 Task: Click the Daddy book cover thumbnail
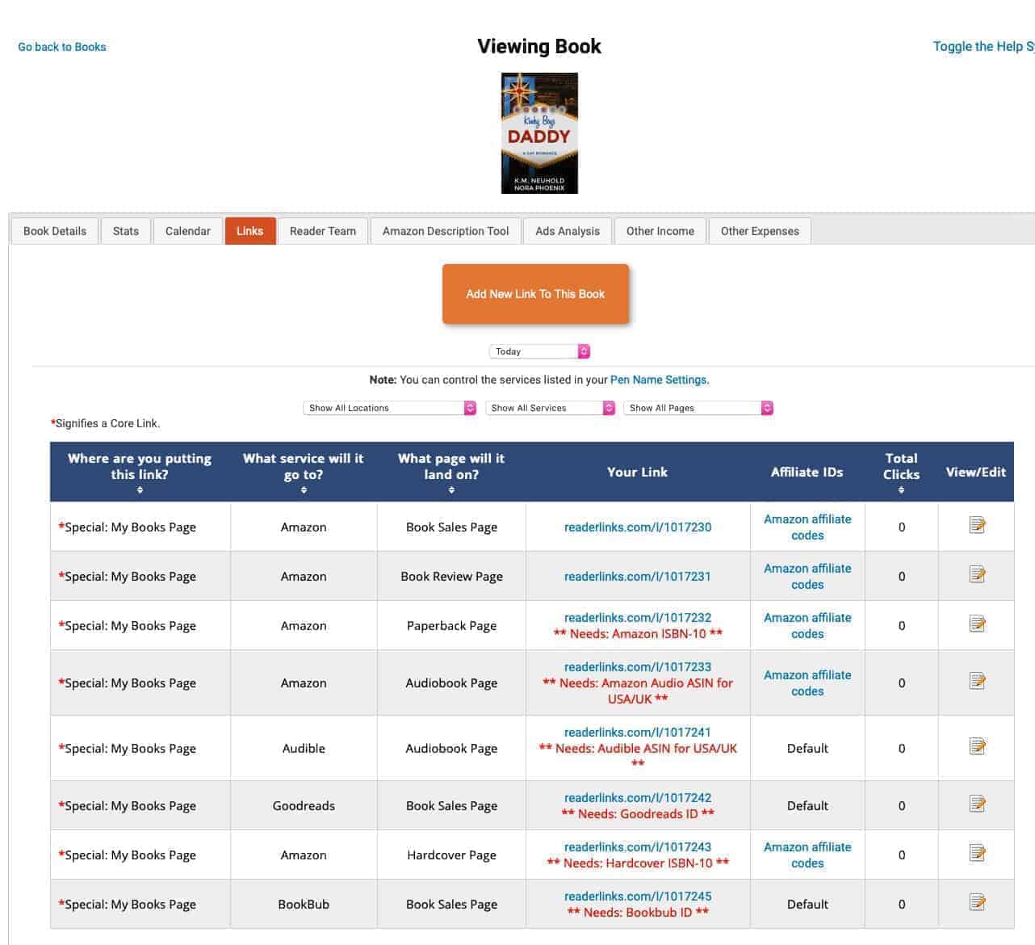pos(539,133)
